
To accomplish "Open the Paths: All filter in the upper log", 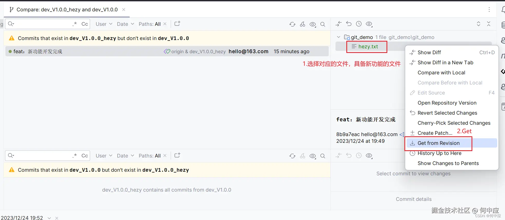I will 150,24.
